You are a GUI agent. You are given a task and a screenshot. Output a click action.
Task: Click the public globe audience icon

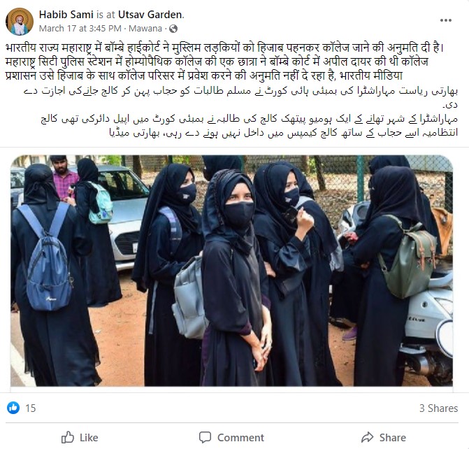pos(173,29)
